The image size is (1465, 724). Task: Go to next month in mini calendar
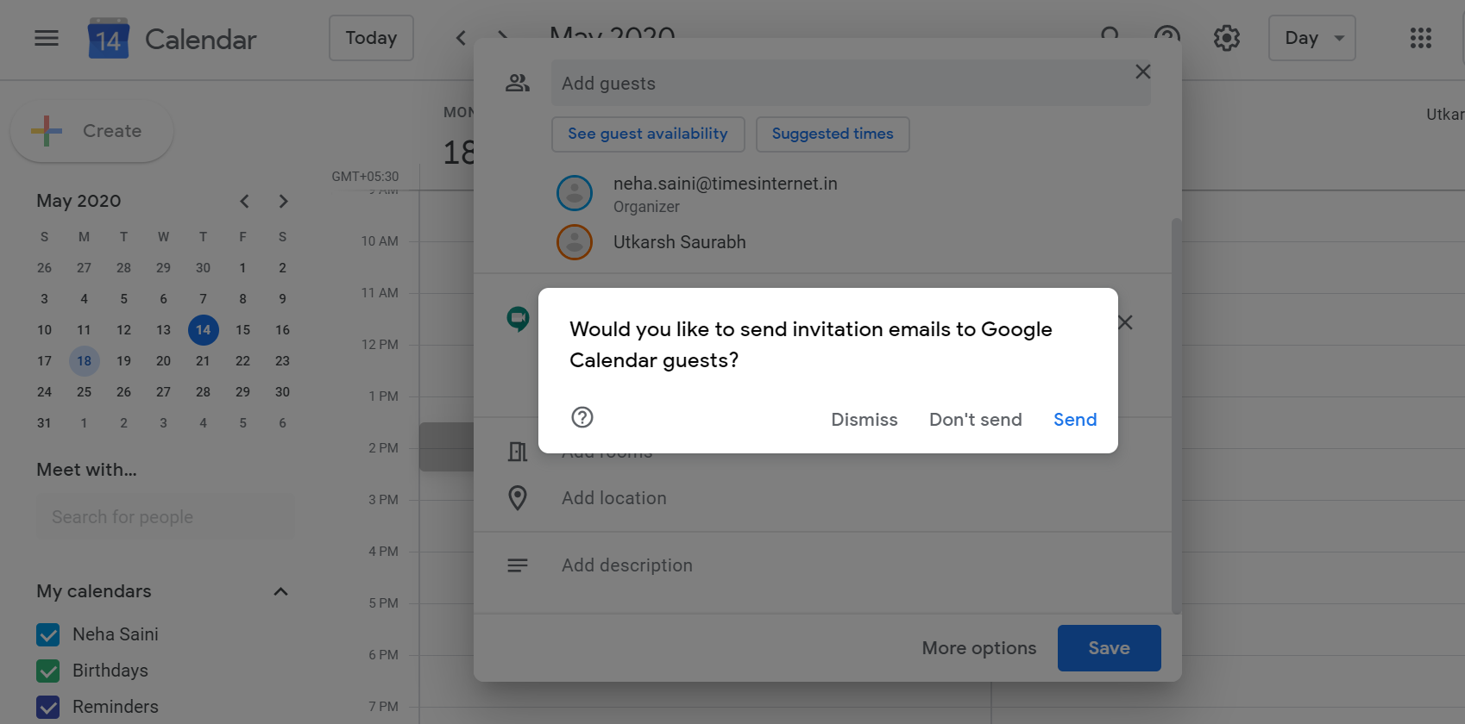click(283, 201)
